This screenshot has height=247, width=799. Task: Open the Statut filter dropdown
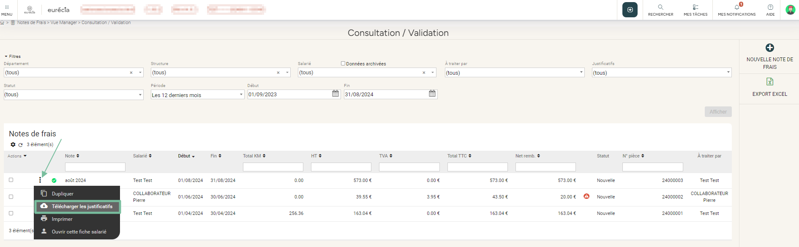click(74, 95)
